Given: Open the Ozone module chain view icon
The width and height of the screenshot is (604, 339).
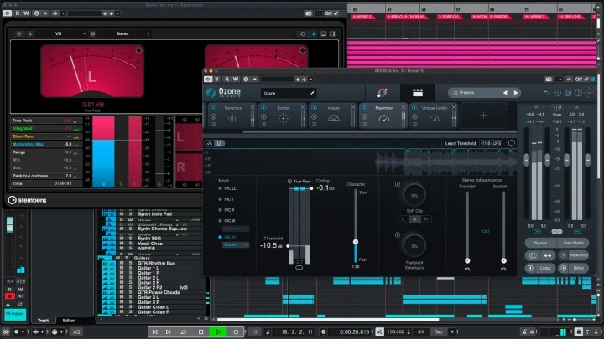Looking at the screenshot, I should (x=418, y=93).
